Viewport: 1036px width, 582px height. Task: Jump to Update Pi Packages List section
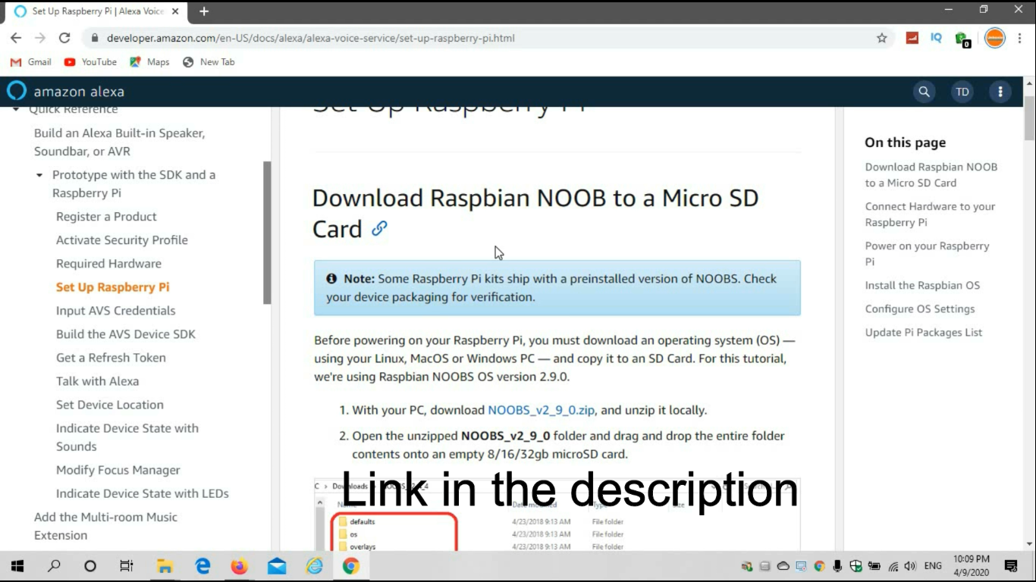(924, 333)
